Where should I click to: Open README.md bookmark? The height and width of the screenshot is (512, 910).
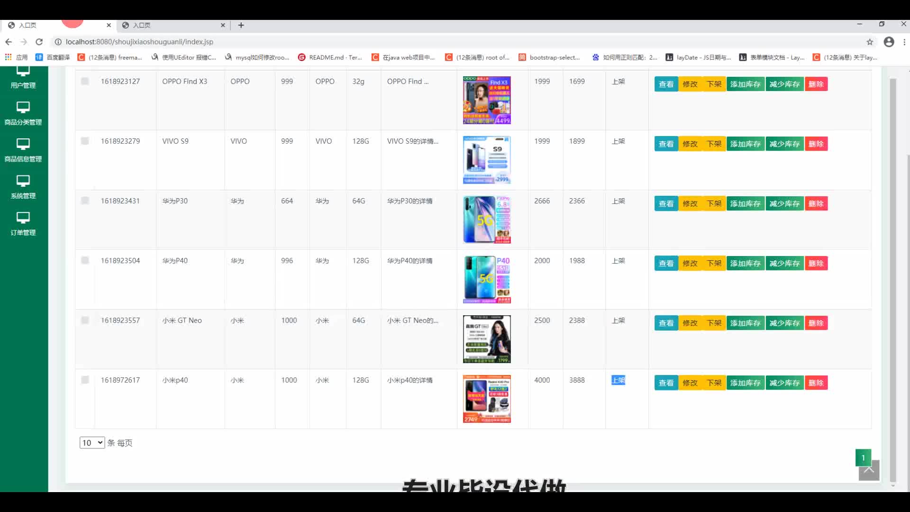[330, 57]
